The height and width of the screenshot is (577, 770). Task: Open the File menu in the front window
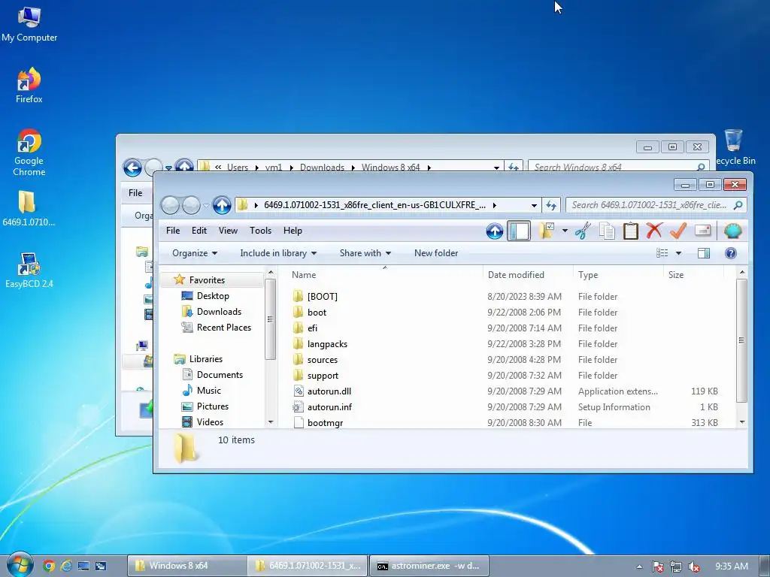[x=173, y=231]
